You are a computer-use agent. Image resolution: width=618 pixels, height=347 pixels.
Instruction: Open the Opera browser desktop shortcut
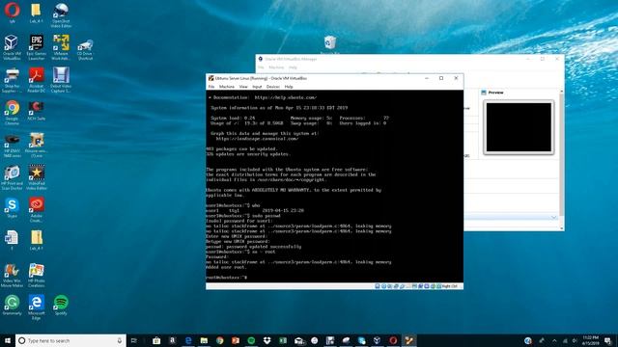12,13
